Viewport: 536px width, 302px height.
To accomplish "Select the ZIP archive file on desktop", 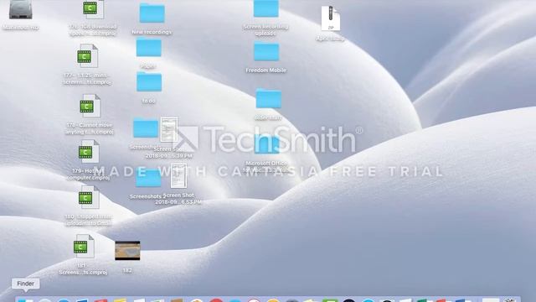I will tap(331, 18).
